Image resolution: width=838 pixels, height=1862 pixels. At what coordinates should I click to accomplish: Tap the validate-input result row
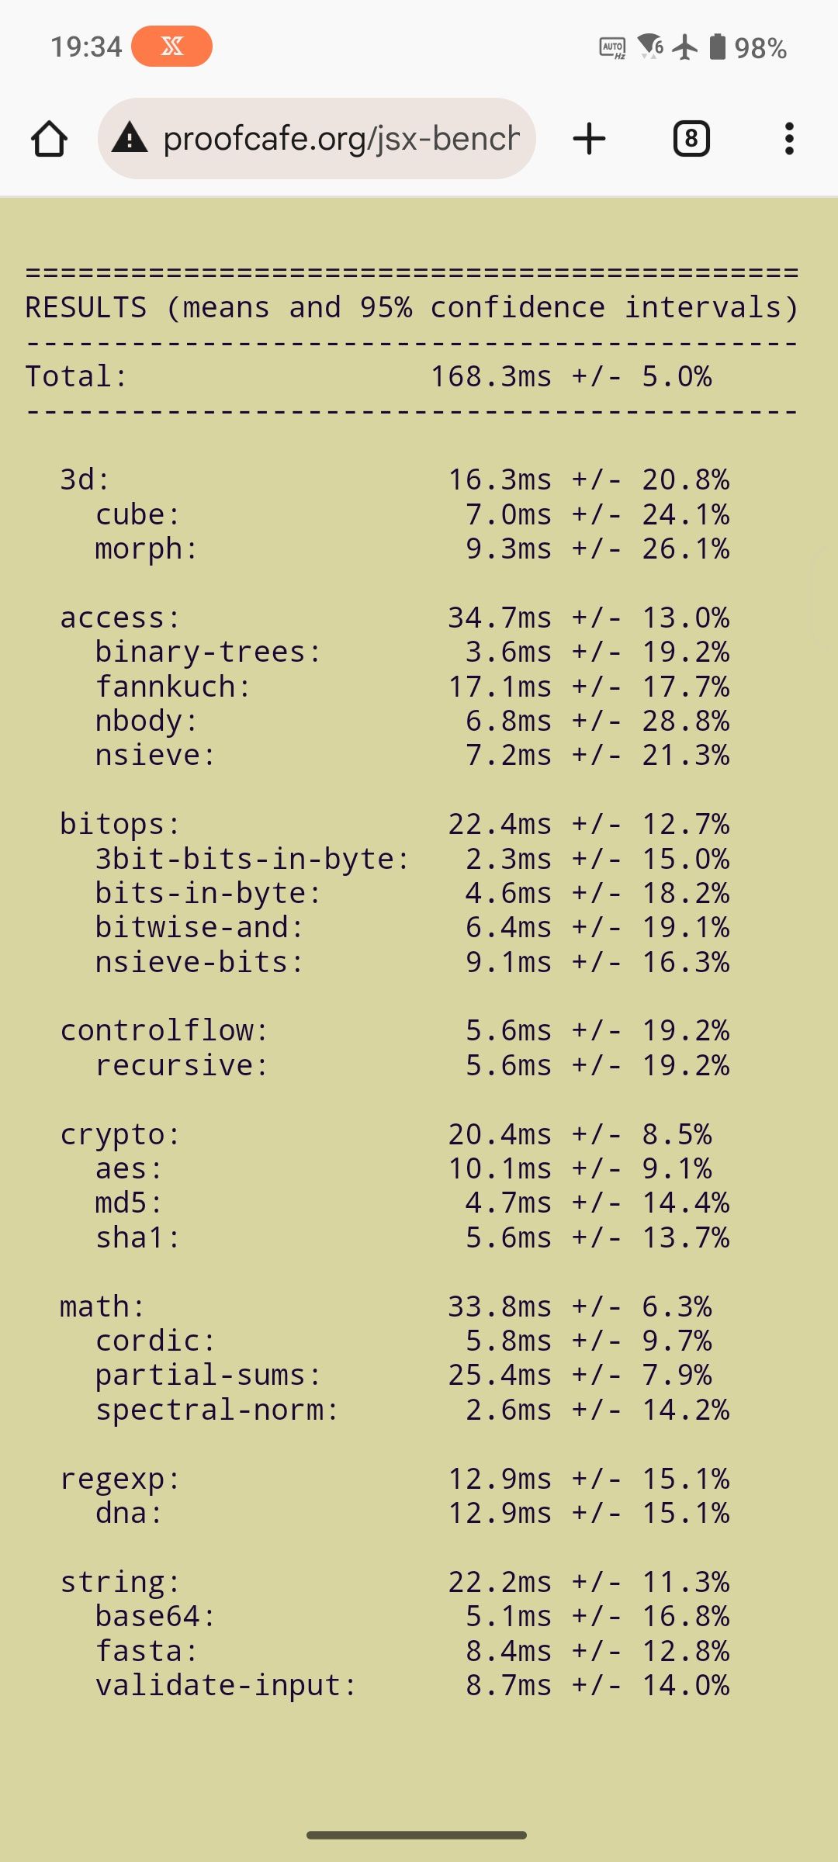pyautogui.click(x=412, y=1685)
